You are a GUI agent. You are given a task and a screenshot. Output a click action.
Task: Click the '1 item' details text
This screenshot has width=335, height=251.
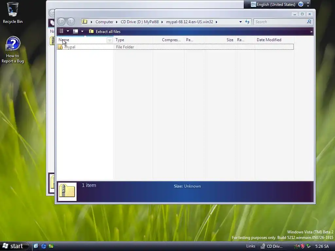pyautogui.click(x=89, y=185)
